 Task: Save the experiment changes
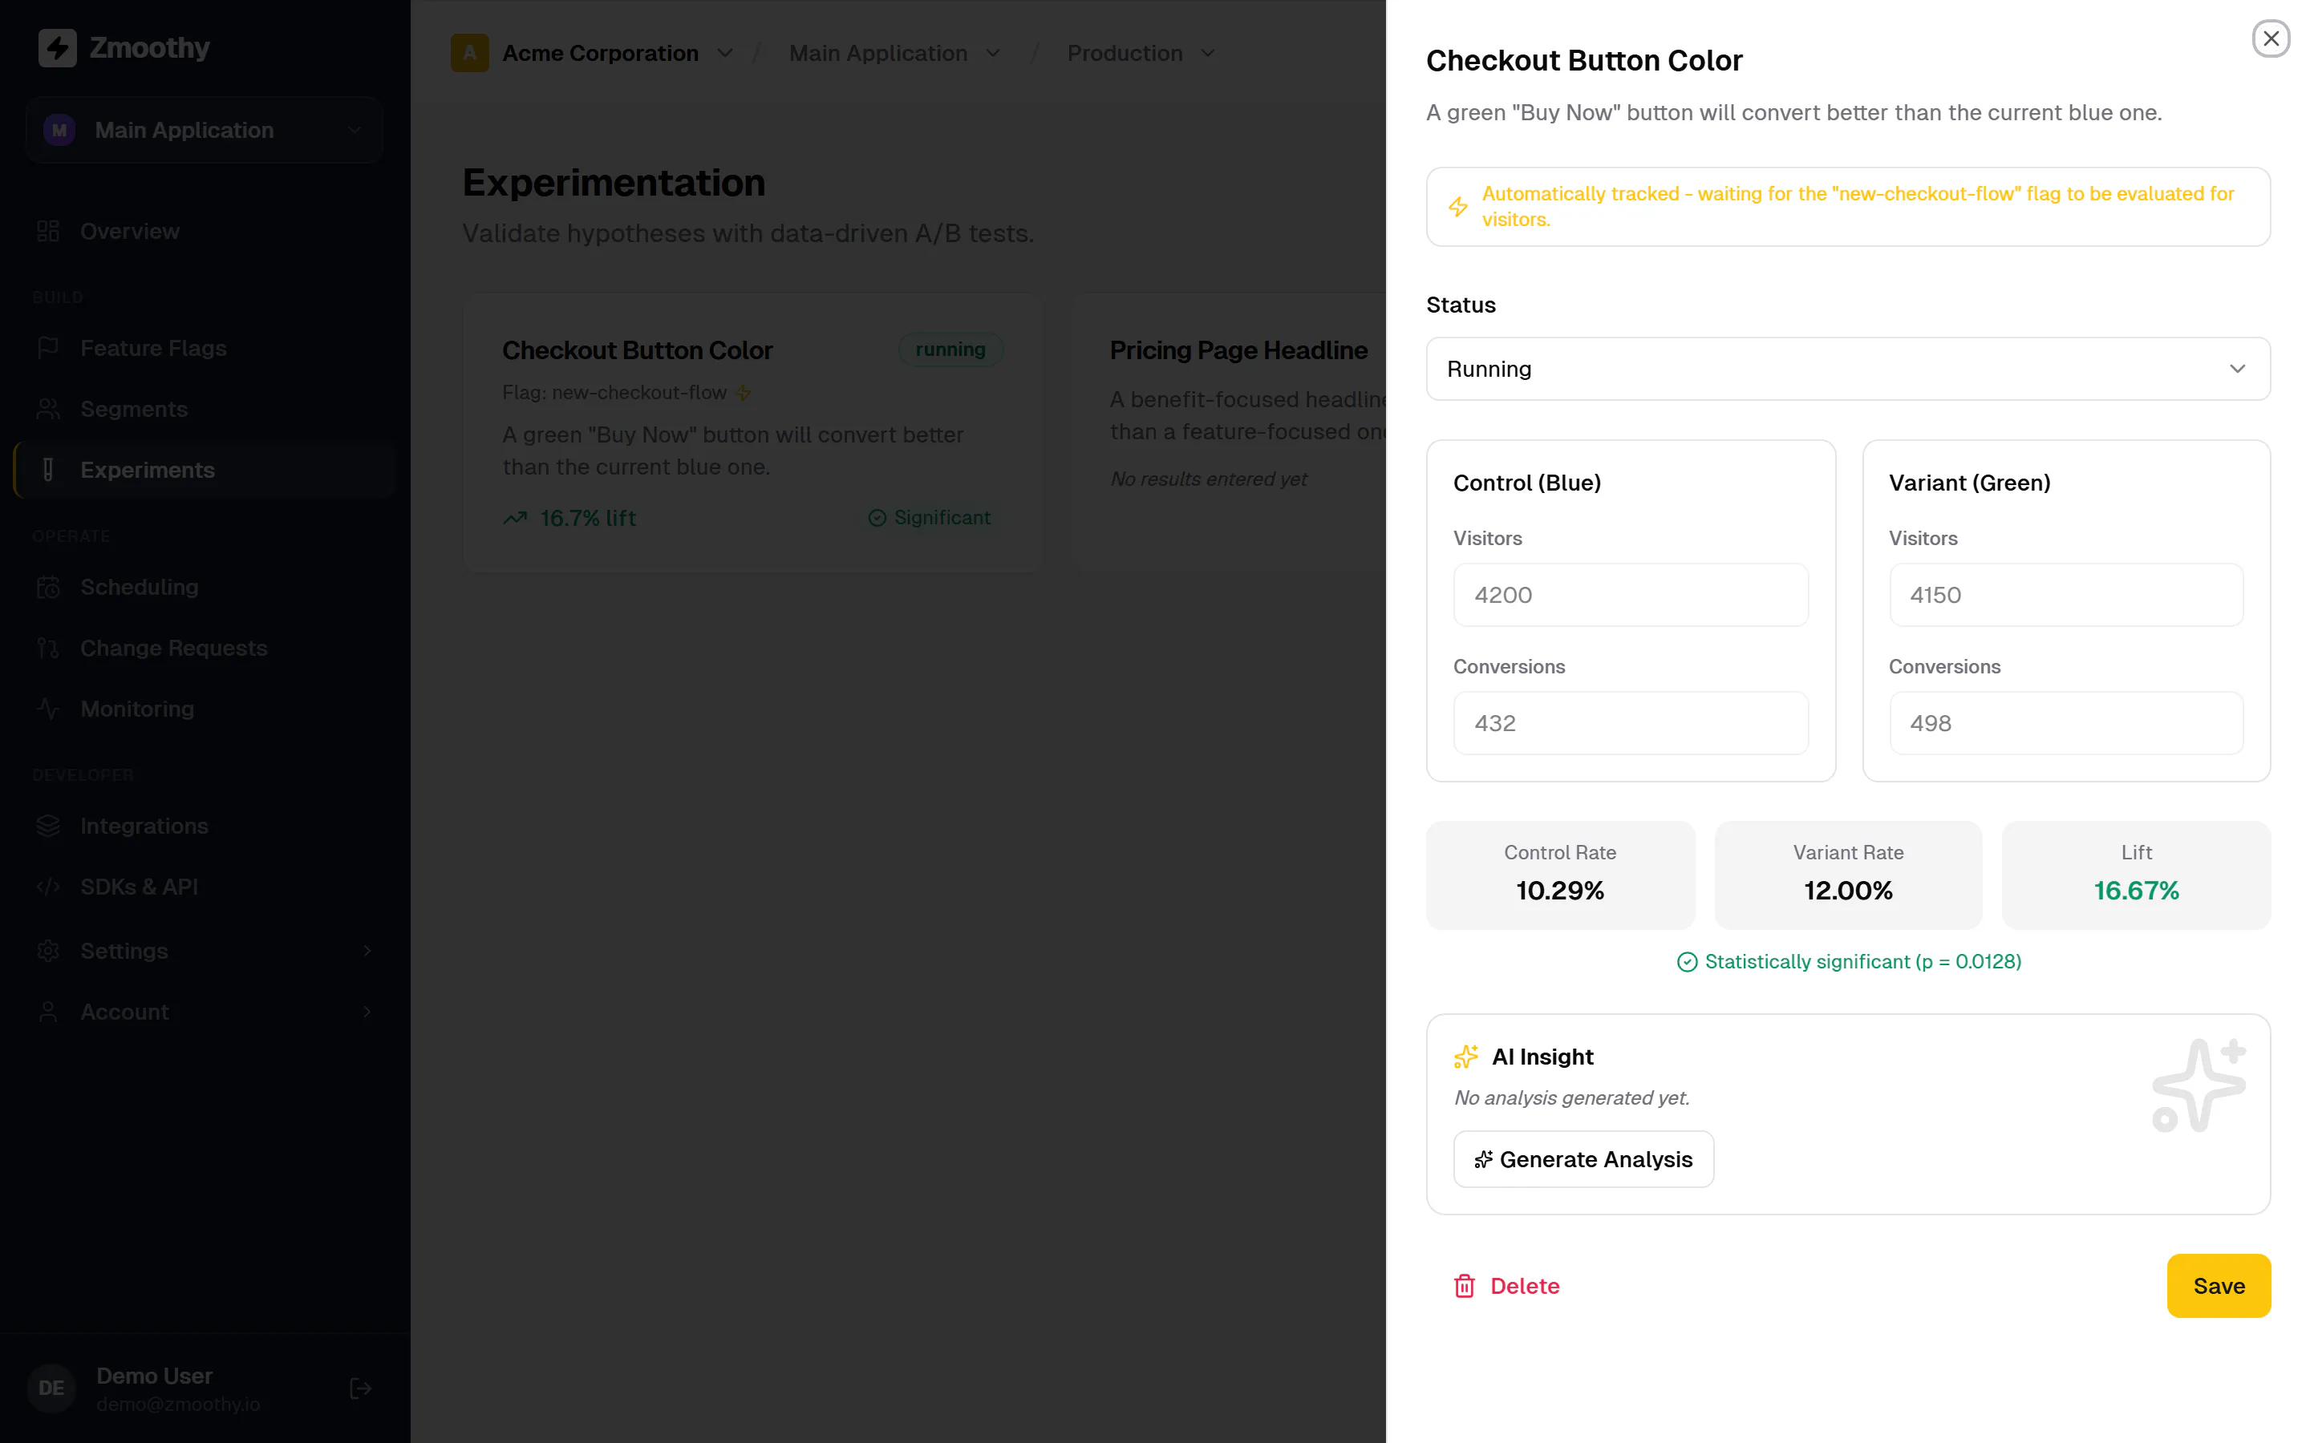coord(2218,1286)
